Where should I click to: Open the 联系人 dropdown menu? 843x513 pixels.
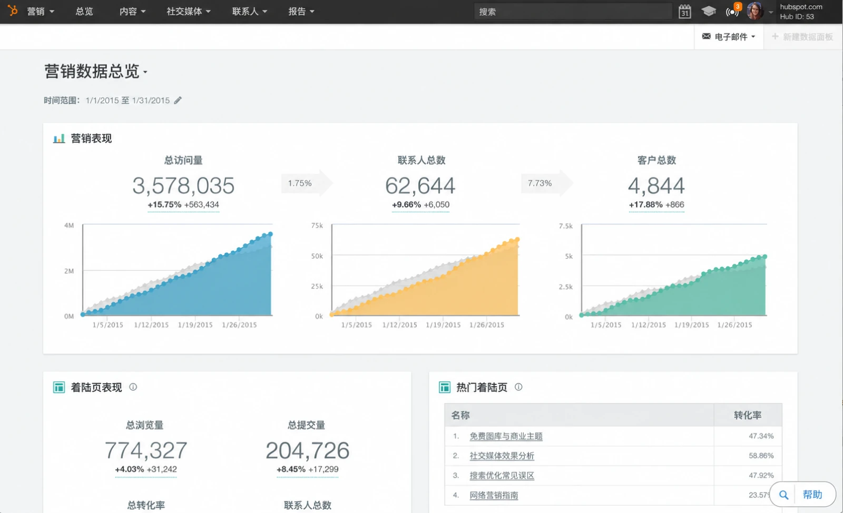250,11
